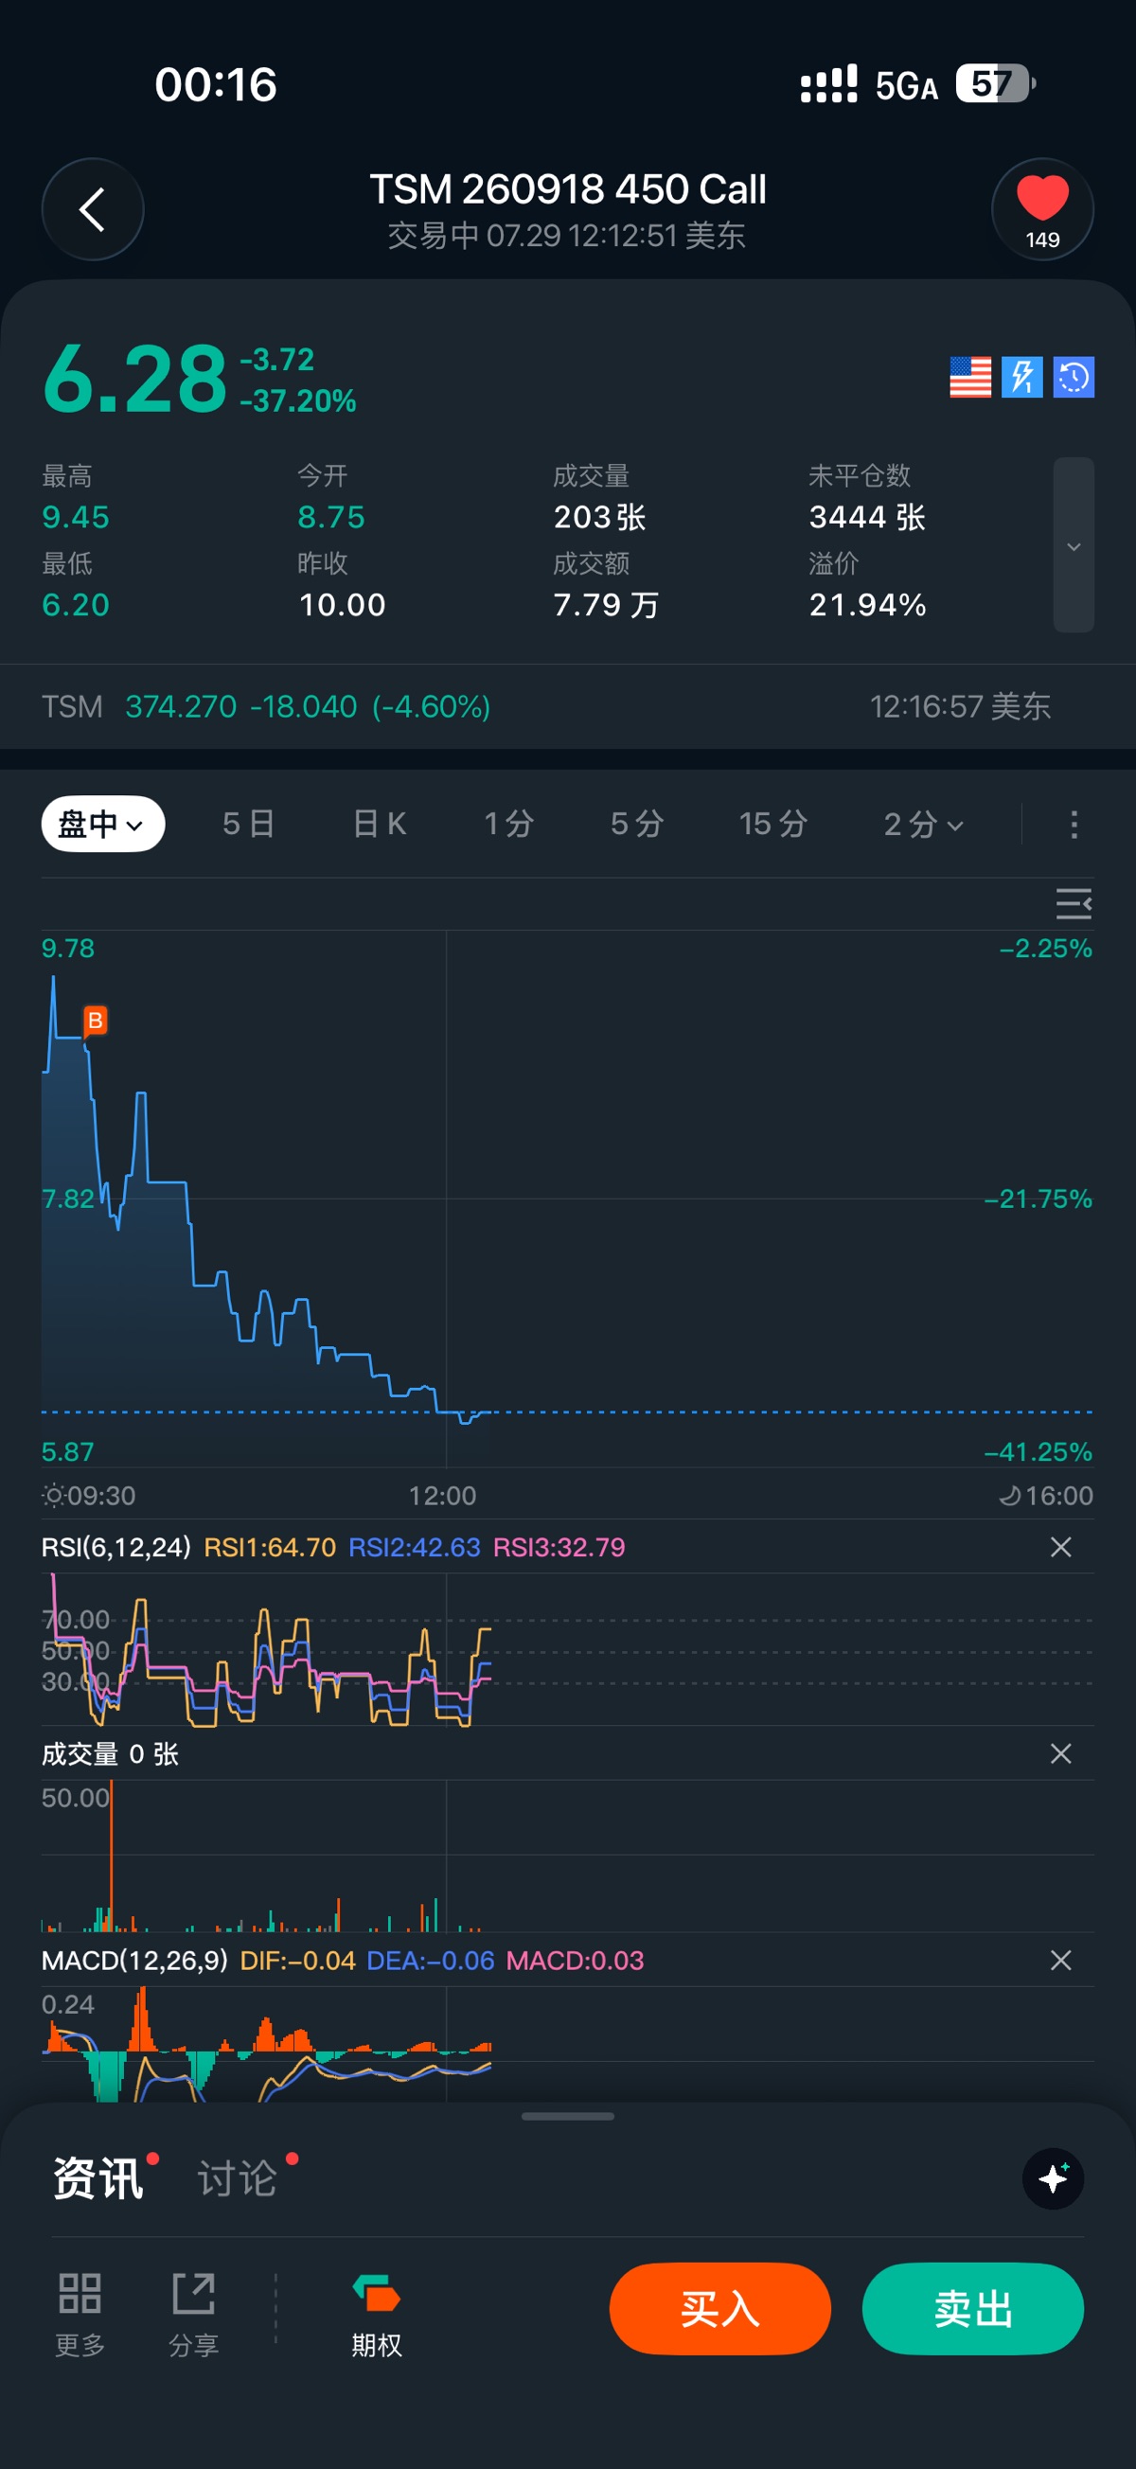
Task: Open the 2分 interval dropdown
Action: click(922, 824)
